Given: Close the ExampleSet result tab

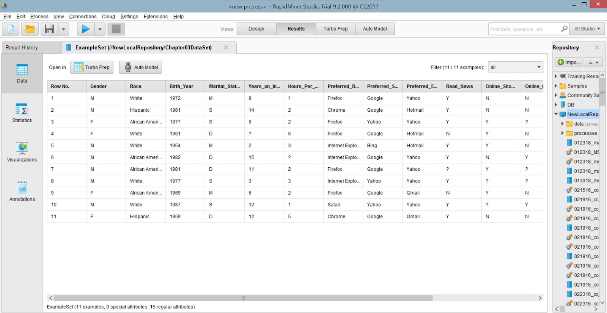Looking at the screenshot, I should coord(226,47).
